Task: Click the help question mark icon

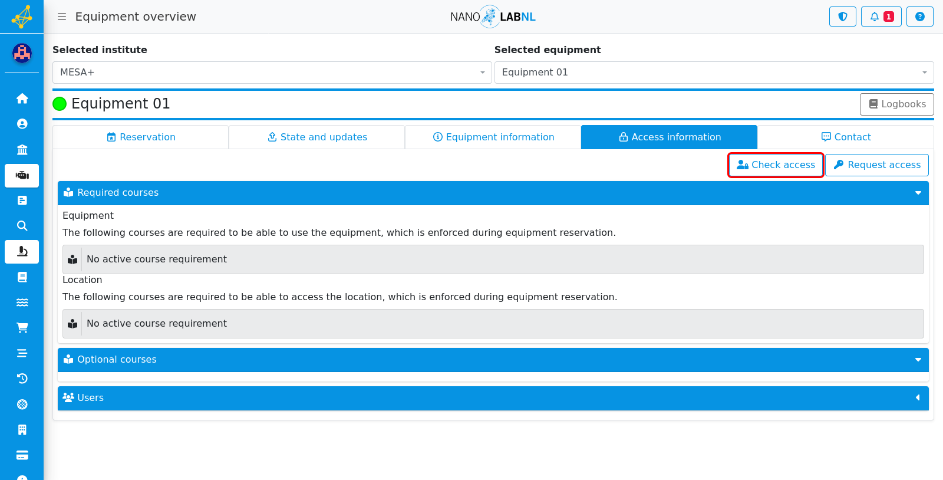Action: (919, 17)
